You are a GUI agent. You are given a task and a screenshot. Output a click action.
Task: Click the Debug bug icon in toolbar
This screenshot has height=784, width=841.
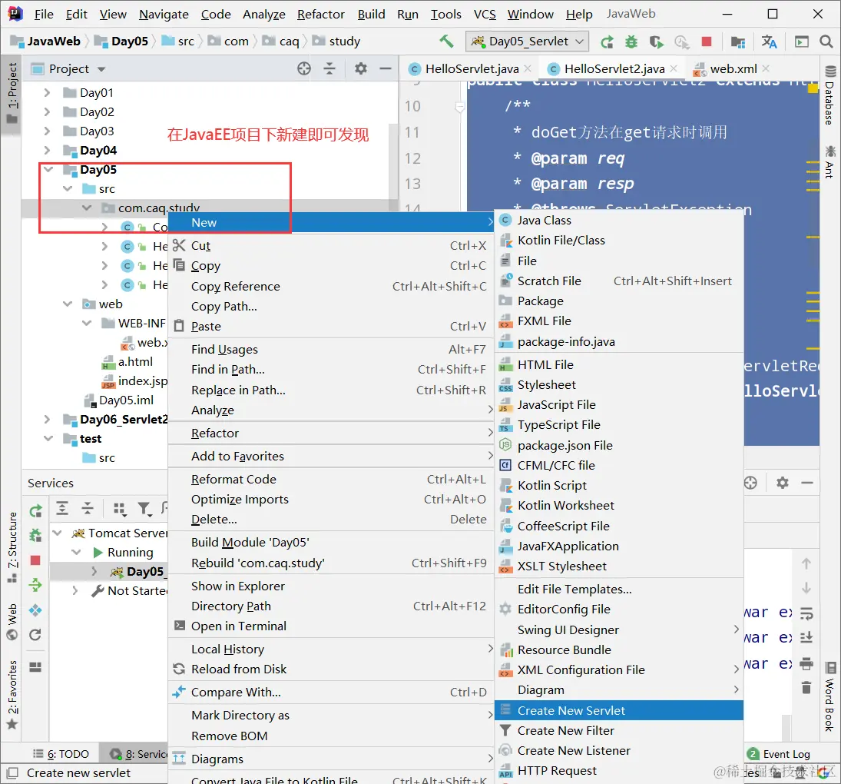pos(631,42)
